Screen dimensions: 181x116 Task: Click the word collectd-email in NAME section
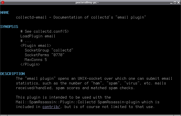(31, 17)
